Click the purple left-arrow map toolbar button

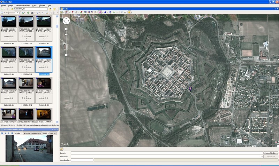pos(100,12)
